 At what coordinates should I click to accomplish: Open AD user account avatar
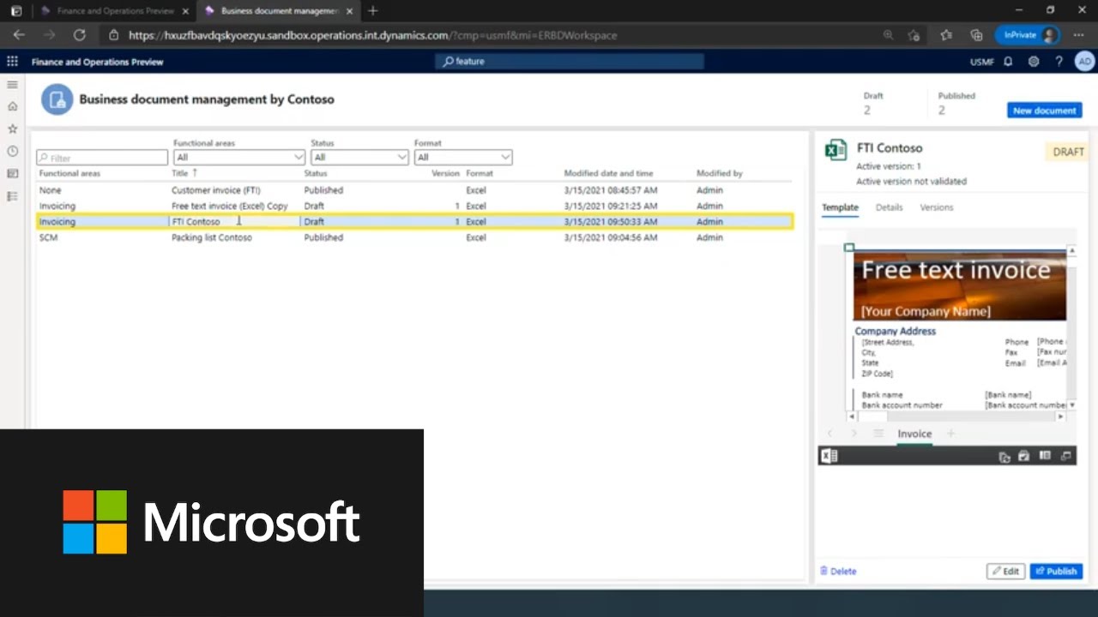point(1085,62)
